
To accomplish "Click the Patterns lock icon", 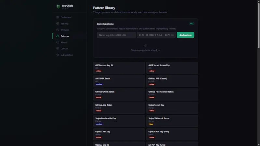I will pos(58,36).
